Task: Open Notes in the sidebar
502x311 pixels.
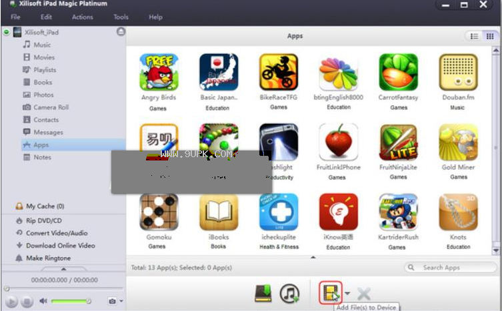Action: pyautogui.click(x=42, y=157)
